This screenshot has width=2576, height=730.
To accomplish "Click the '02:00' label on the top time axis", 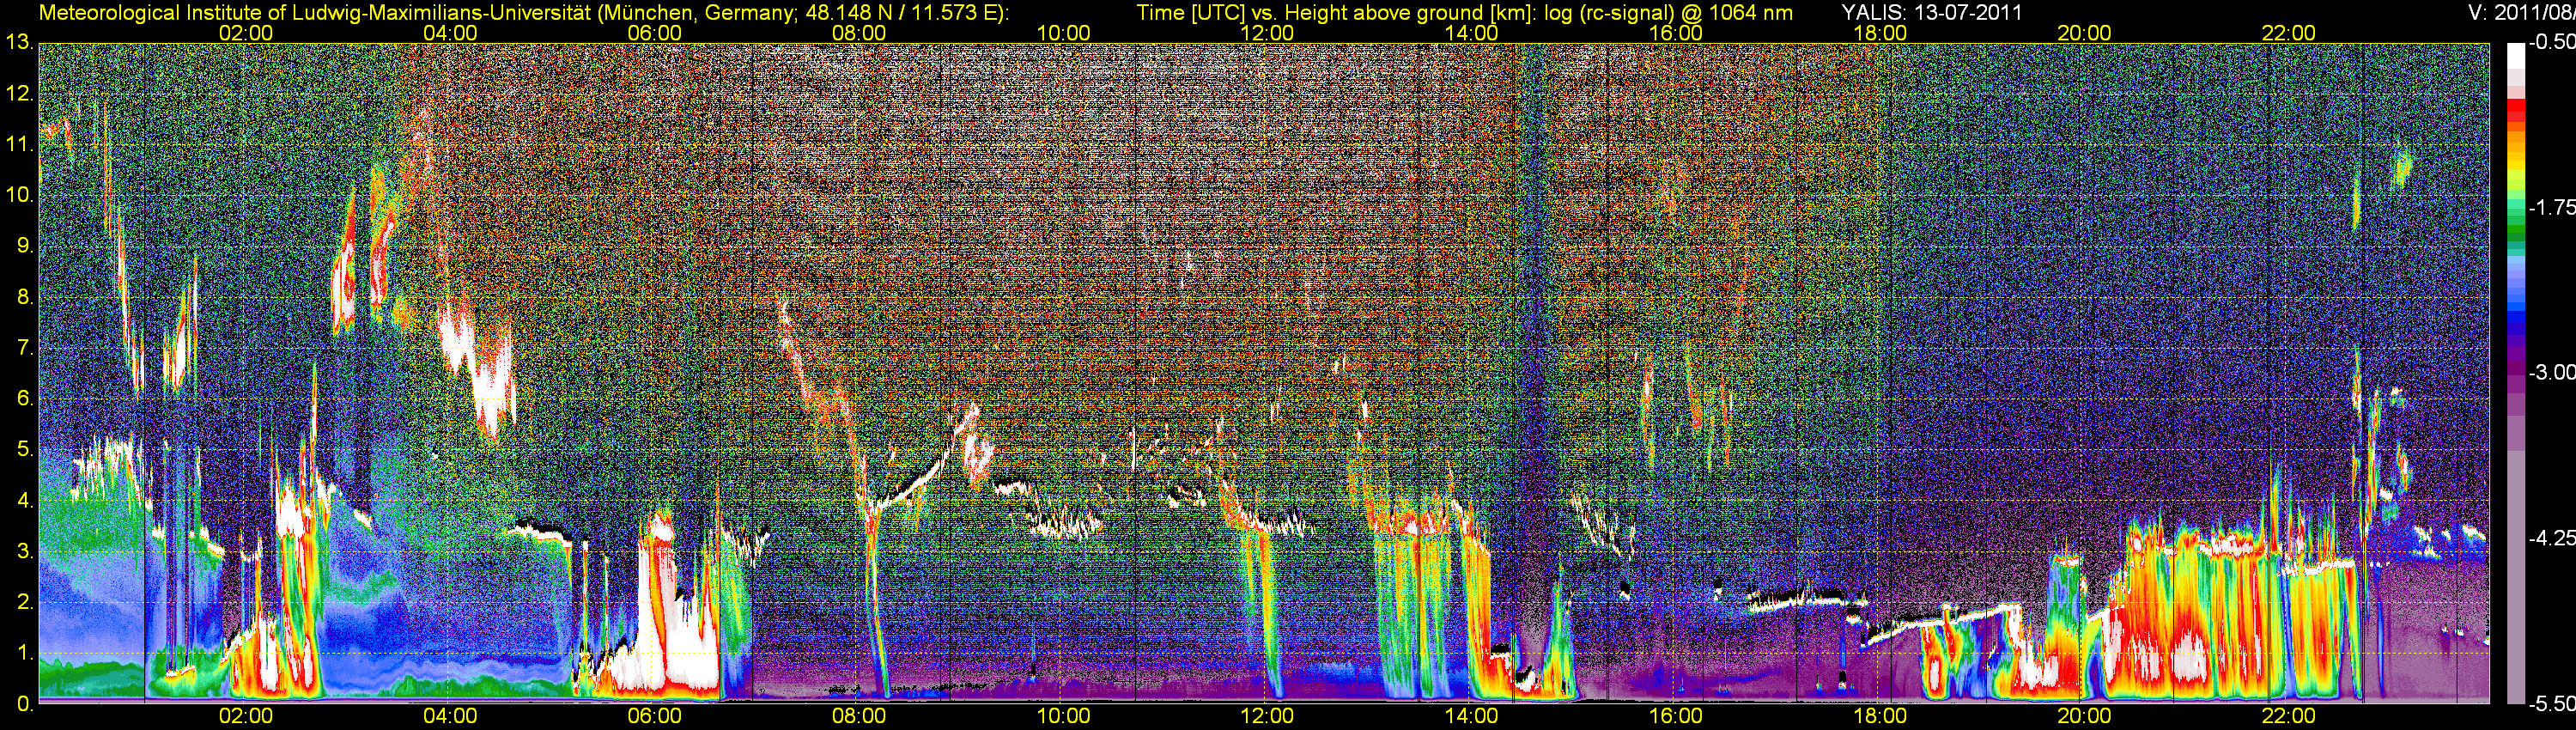I will click(x=246, y=33).
